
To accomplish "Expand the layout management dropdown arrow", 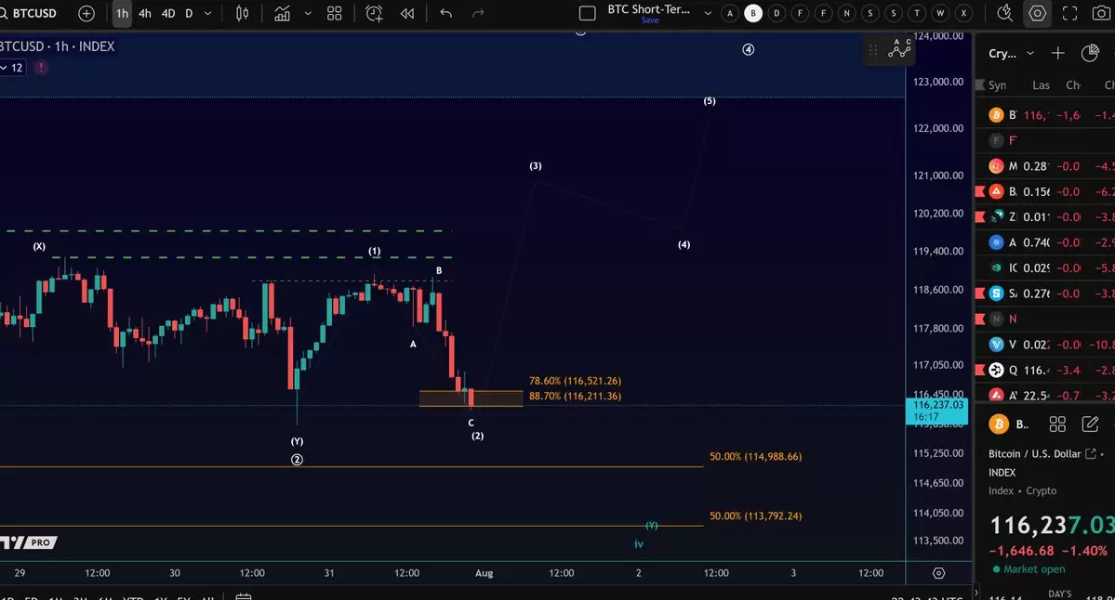I will (708, 14).
